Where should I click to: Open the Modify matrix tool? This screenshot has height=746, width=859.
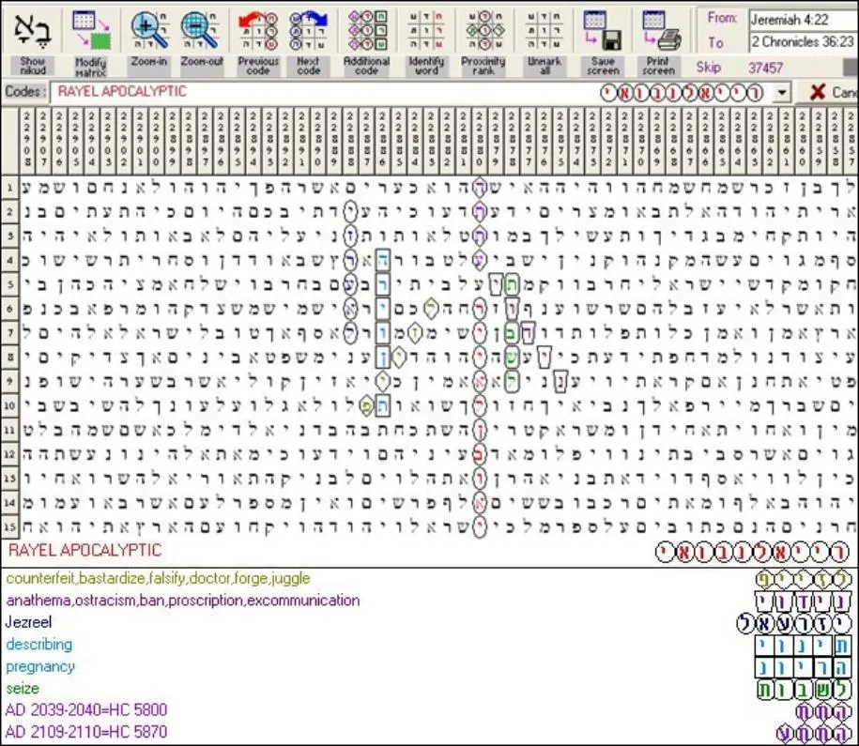coord(91,30)
